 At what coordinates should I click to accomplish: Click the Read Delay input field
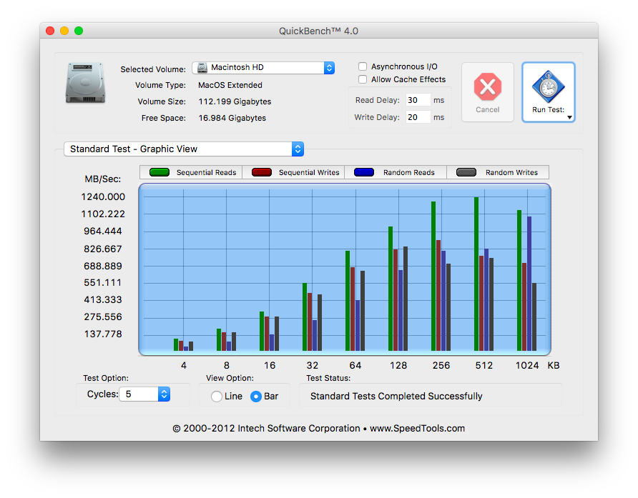[x=418, y=100]
